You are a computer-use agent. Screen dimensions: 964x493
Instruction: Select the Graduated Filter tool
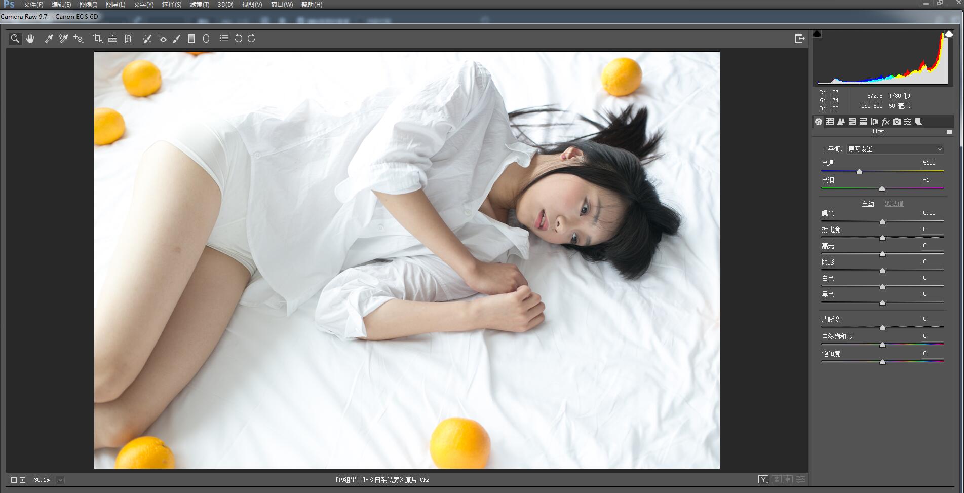point(191,38)
